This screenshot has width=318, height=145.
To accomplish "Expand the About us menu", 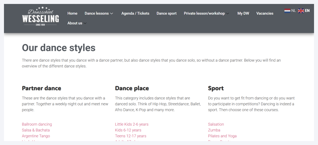I will pyautogui.click(x=77, y=23).
